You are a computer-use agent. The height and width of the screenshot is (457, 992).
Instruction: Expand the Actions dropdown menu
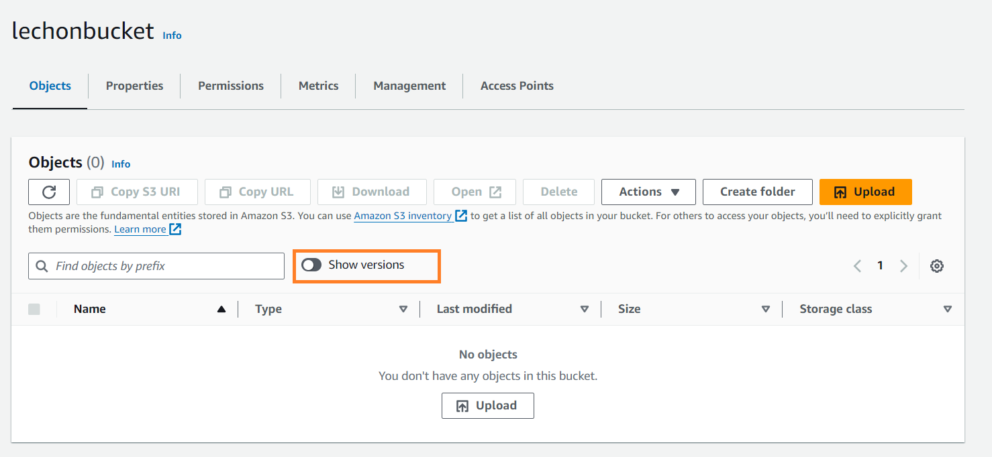point(648,192)
